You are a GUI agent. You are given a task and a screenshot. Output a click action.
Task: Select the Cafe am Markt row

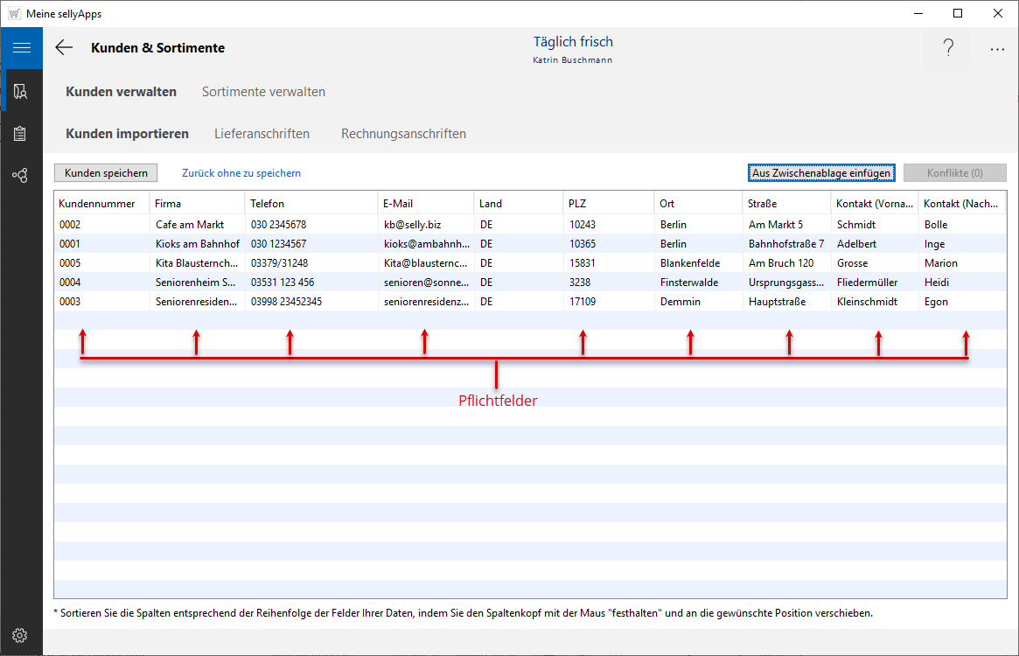tap(189, 225)
